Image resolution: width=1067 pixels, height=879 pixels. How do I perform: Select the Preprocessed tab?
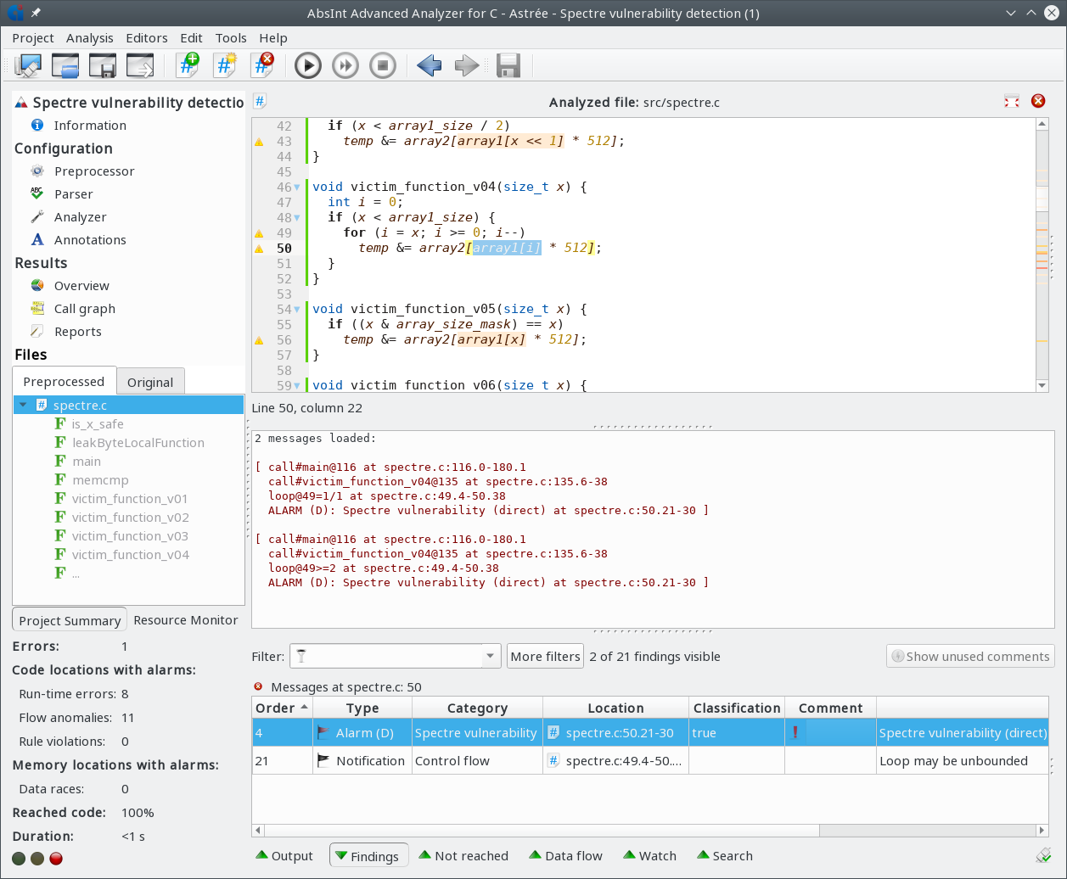(64, 381)
